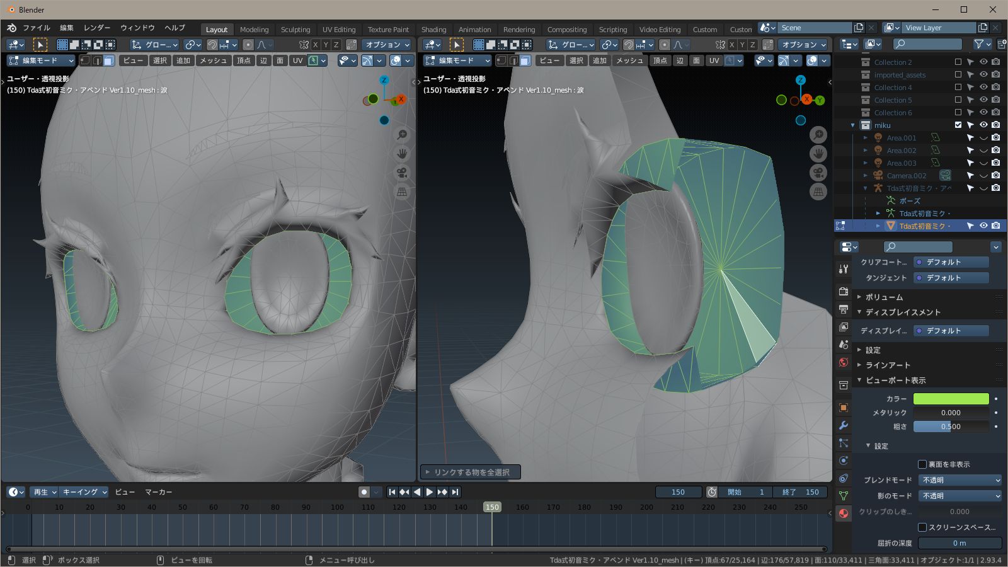Enable the スクリーンスペース checkbox
The width and height of the screenshot is (1008, 567).
[x=922, y=527]
